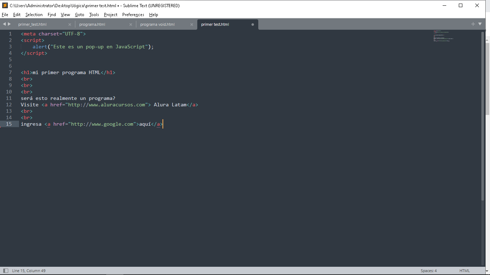
Task: Click text 'será esto realmente un programa?'
Action: coord(68,98)
